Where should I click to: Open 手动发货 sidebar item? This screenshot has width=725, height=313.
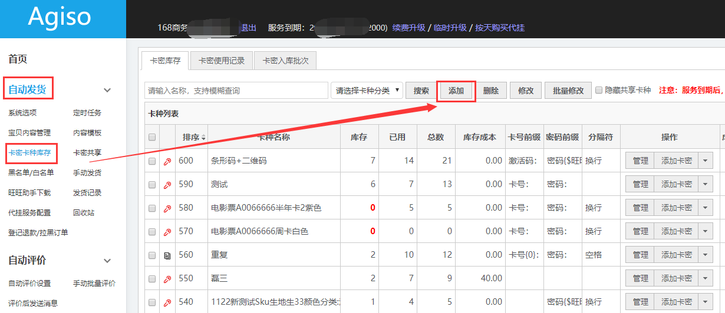tap(87, 173)
